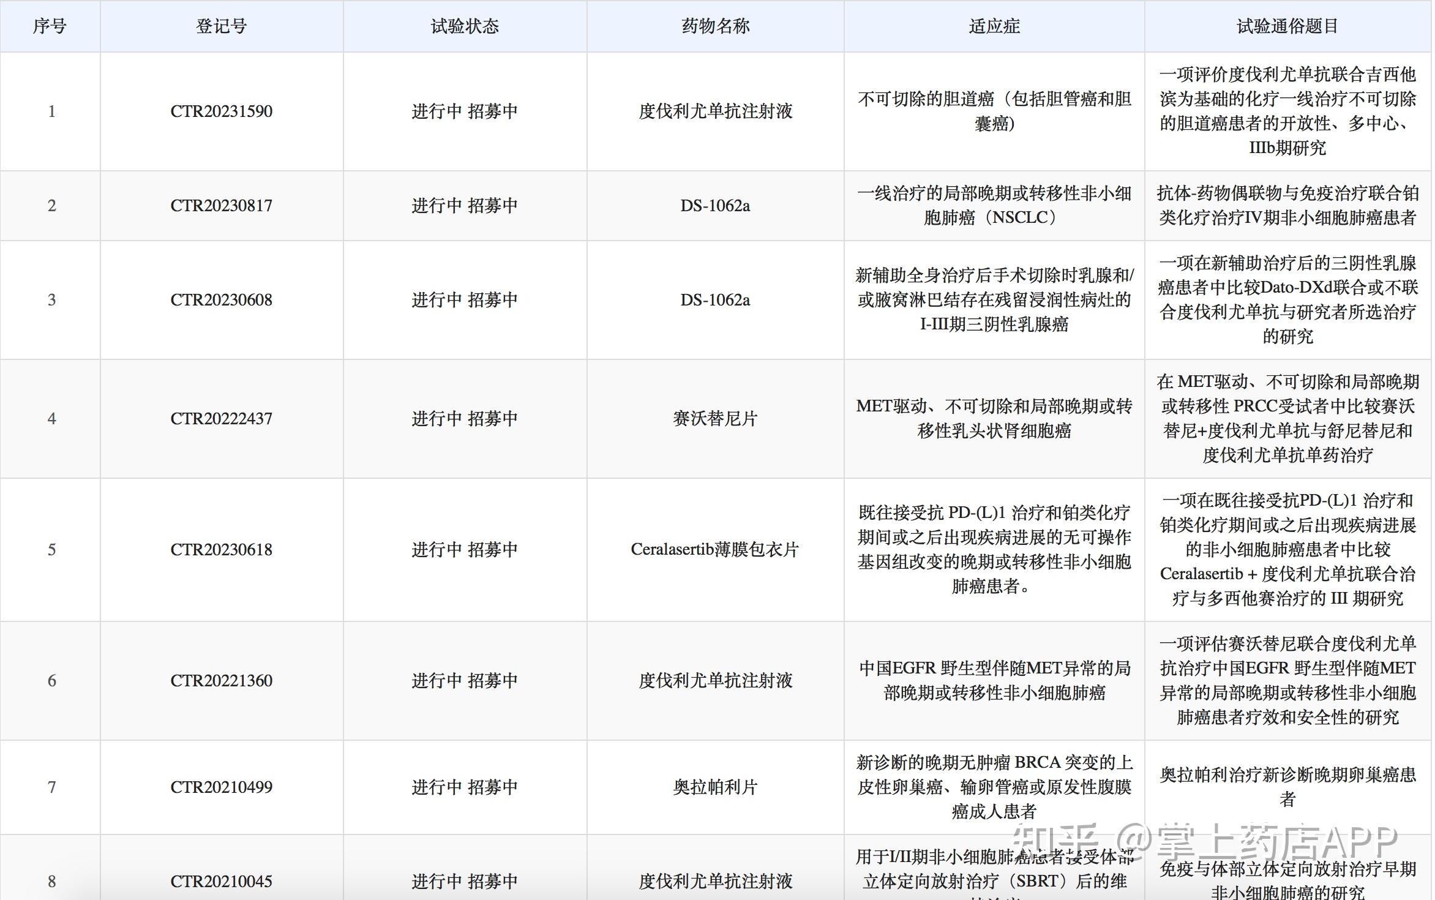Click the 进行中 招募中 status in row 1
The height and width of the screenshot is (900, 1435).
coord(465,111)
